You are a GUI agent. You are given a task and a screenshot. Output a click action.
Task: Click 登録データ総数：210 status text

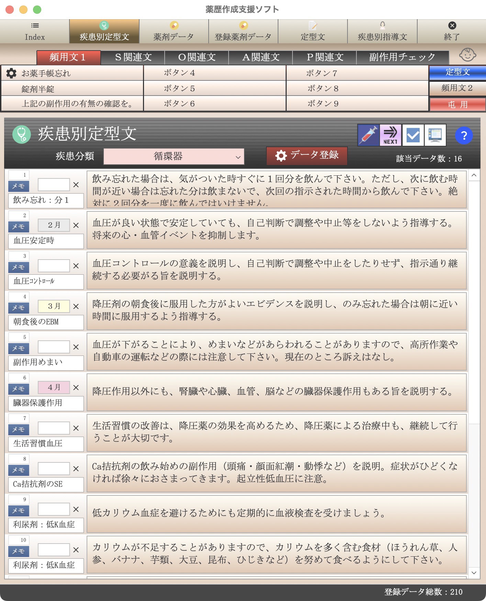click(423, 592)
